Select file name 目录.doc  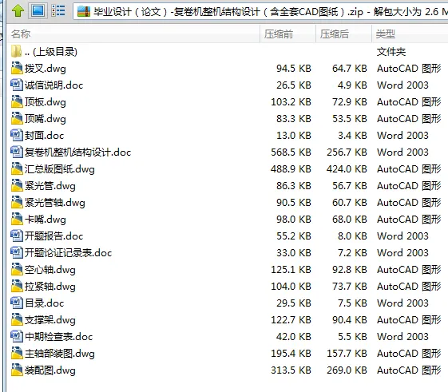[44, 303]
